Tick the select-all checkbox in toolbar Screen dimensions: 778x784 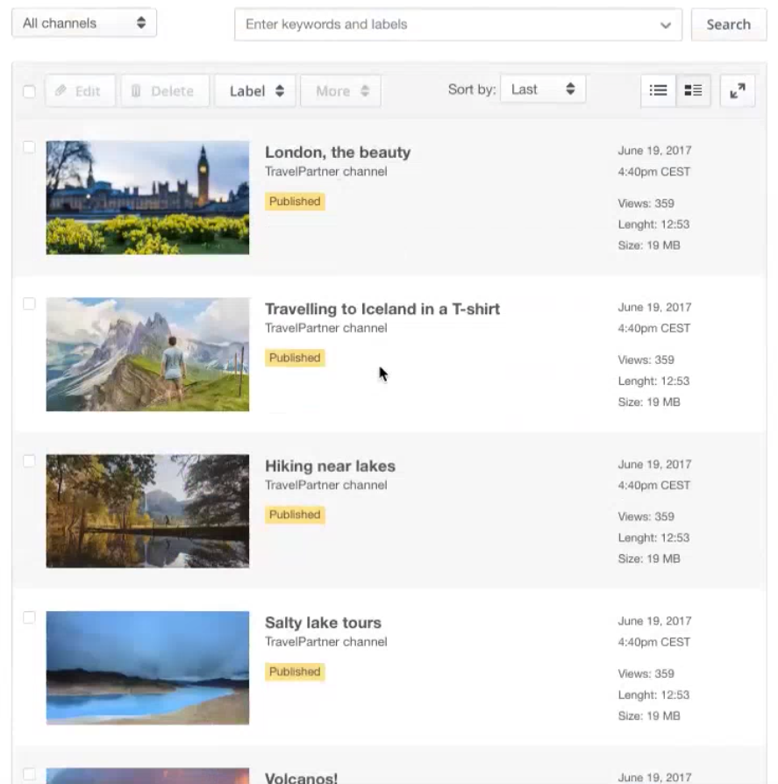(29, 91)
